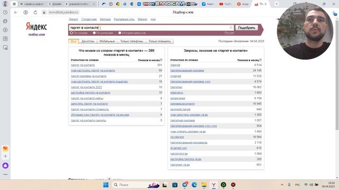Open the 'Маркет' link
This screenshot has width=339, height=190.
(142, 20)
